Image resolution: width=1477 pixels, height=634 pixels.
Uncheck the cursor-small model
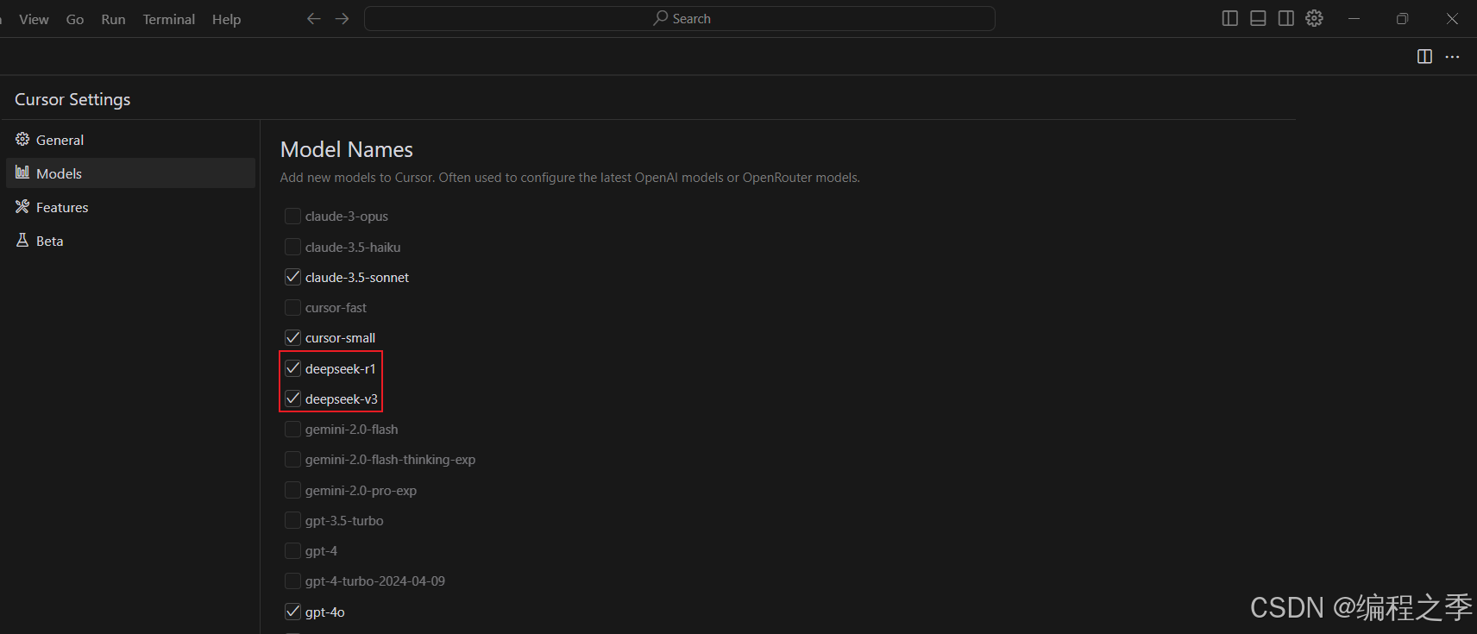pyautogui.click(x=292, y=337)
